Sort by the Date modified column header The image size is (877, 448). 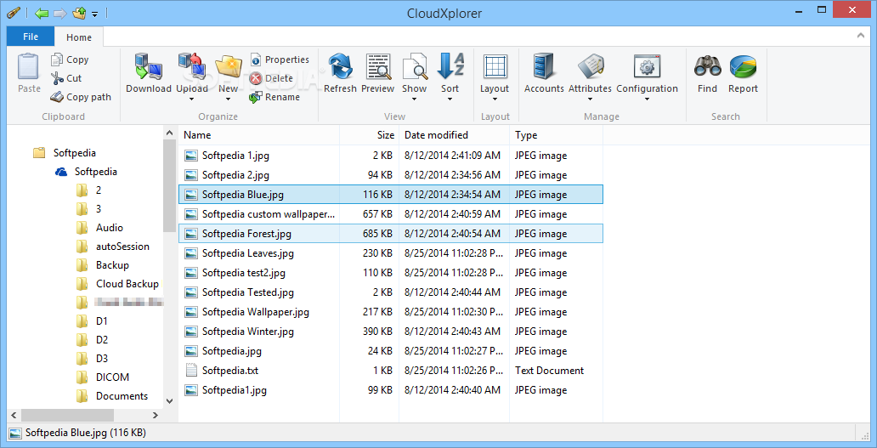coord(454,135)
